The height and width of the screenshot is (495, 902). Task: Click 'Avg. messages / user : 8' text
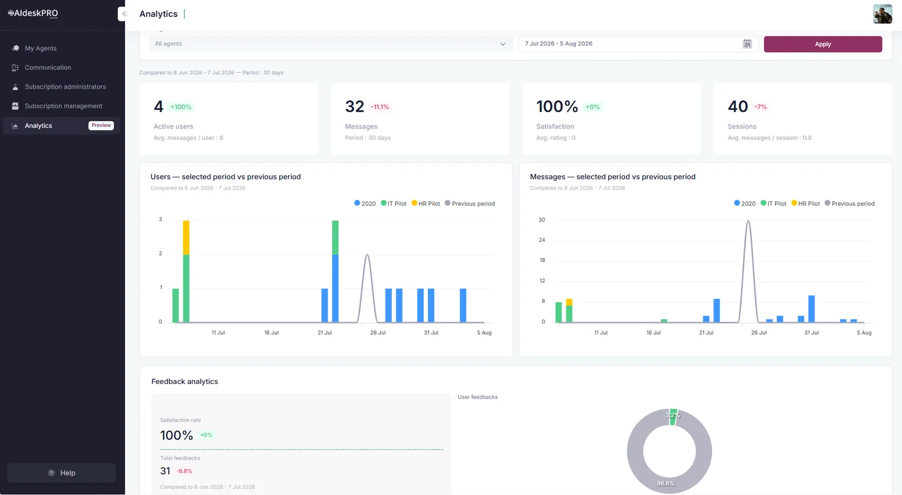(x=188, y=138)
